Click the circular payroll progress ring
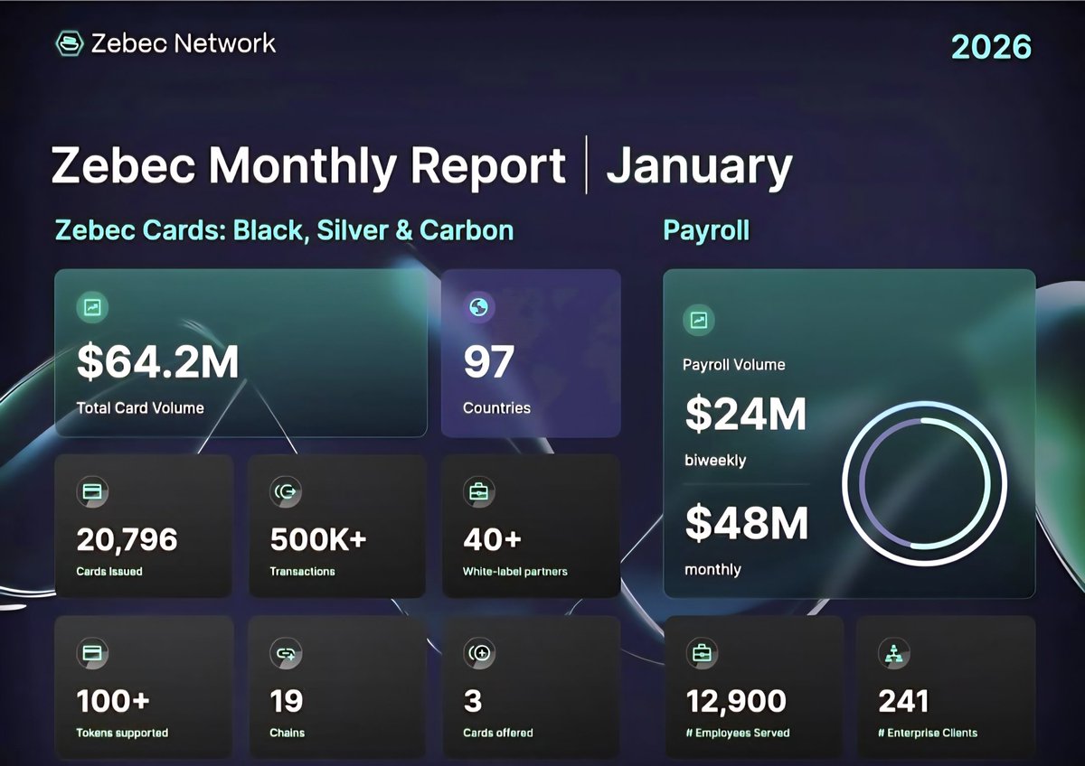The height and width of the screenshot is (766, 1085). coord(924,482)
